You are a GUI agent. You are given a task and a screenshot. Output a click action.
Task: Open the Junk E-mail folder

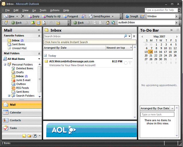point(21,80)
